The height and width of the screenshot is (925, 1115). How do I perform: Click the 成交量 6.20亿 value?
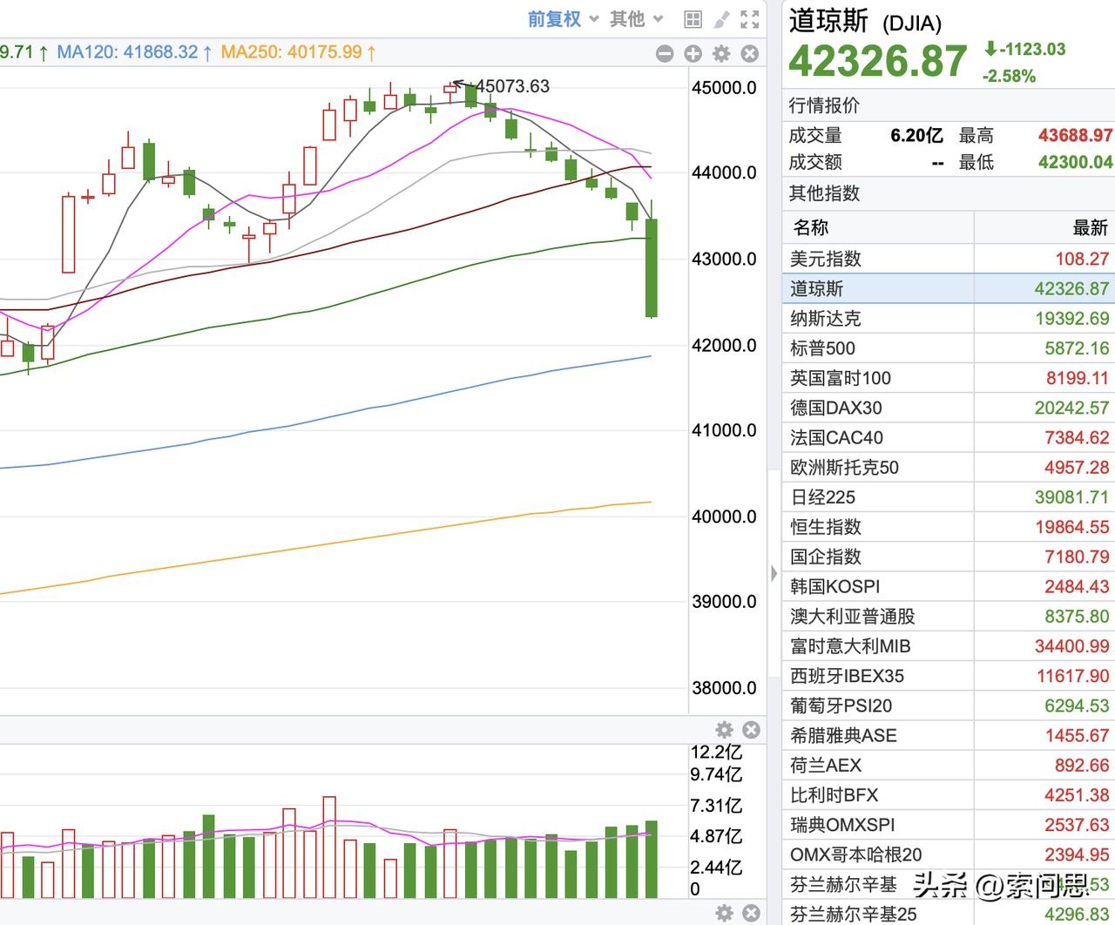click(916, 135)
